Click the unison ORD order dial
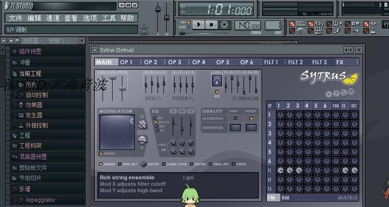Viewport: 389px width, 207px height. click(217, 81)
